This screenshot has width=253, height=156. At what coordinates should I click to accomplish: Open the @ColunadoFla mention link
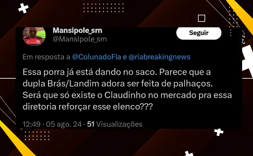[97, 57]
